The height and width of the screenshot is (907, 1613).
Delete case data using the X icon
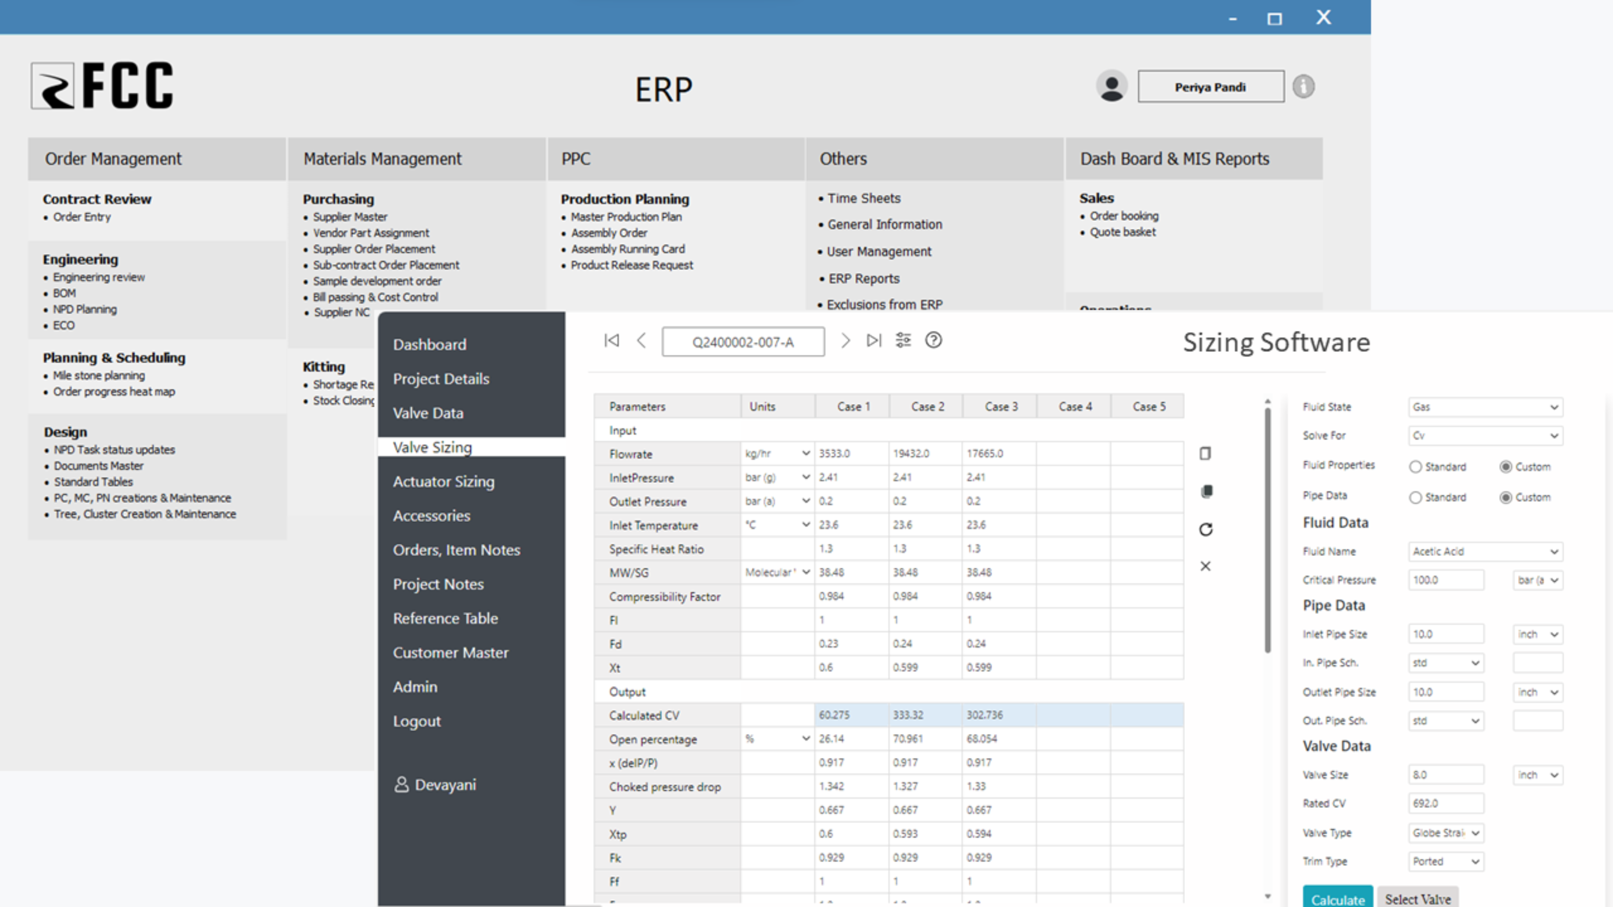1205,566
